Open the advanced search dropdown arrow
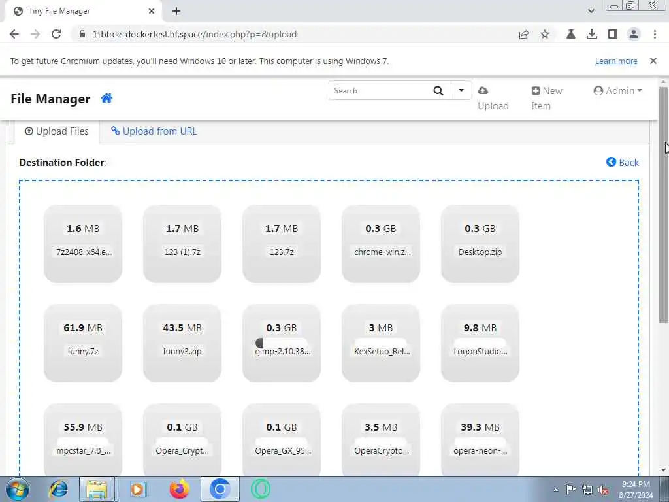Screen dimensions: 669x502 pyautogui.click(x=461, y=90)
